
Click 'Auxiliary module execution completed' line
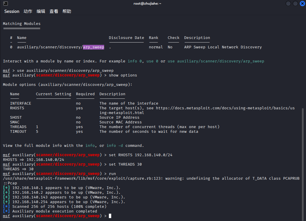point(50,211)
